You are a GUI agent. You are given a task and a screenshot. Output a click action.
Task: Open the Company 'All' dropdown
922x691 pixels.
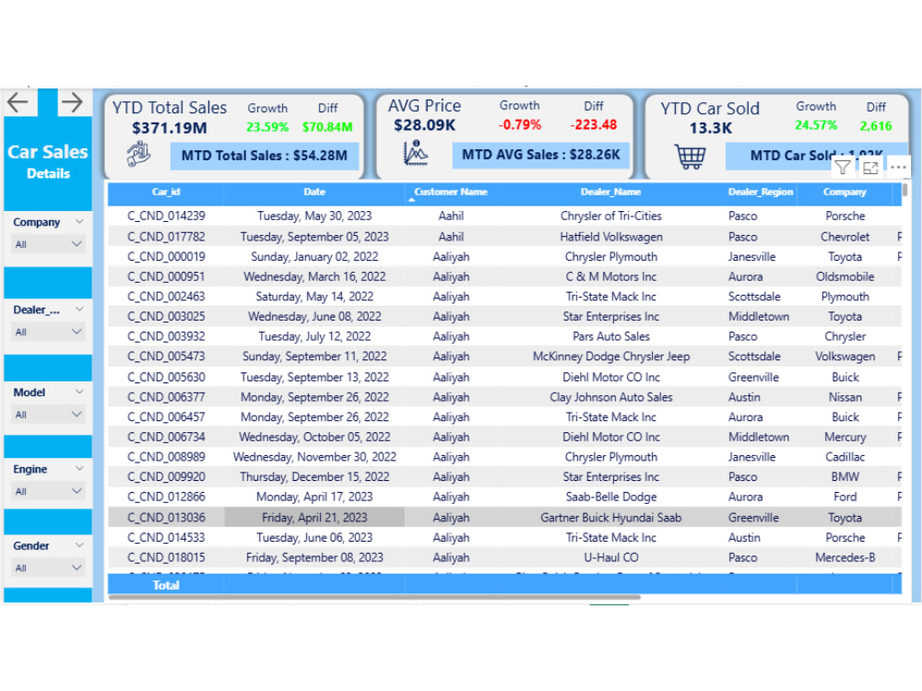pos(49,244)
